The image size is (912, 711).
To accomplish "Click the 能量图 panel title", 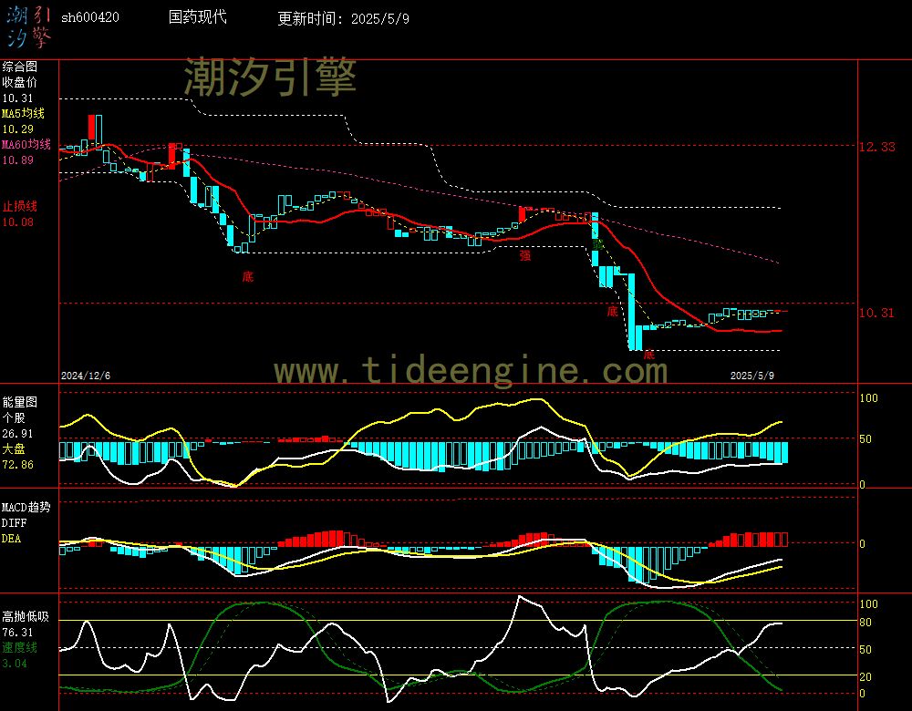I will point(20,402).
